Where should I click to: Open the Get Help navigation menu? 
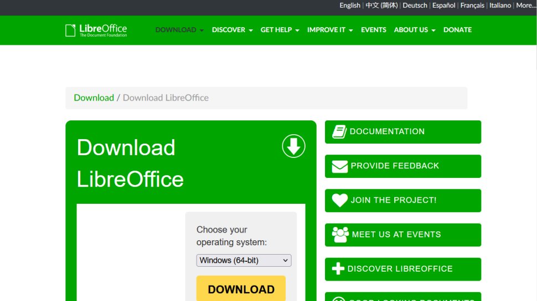[x=280, y=30]
